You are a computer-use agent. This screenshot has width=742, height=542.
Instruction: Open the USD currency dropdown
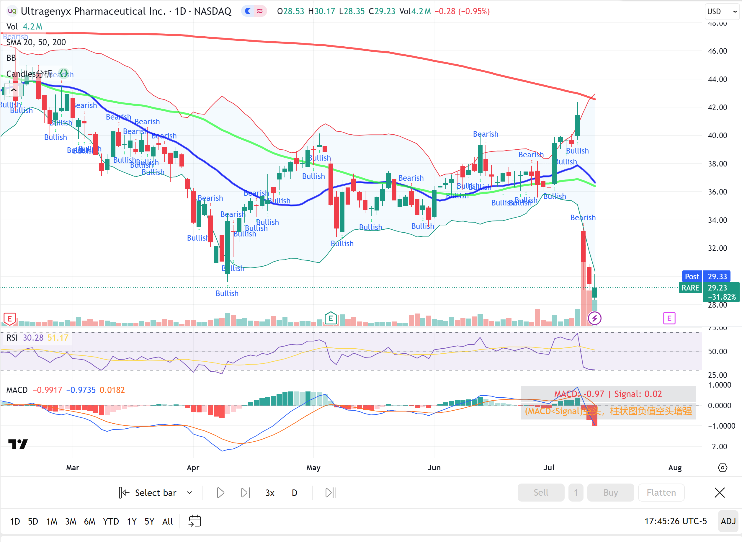[x=722, y=12]
